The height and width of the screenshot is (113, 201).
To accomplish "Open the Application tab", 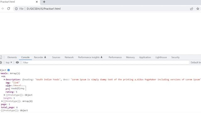I will point(145,57).
